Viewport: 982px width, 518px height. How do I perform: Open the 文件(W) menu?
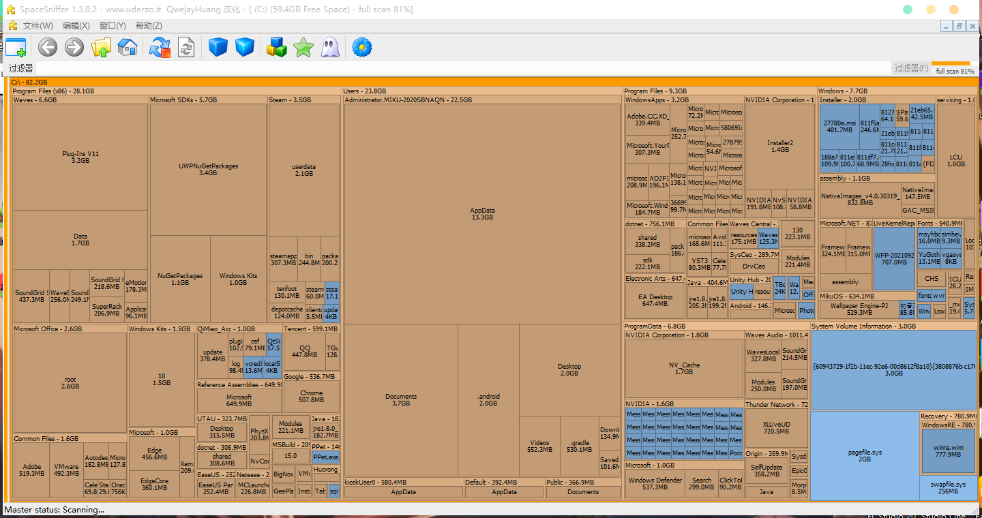(x=38, y=26)
